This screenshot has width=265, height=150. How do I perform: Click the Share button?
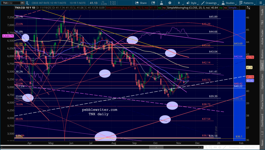click(141, 3)
